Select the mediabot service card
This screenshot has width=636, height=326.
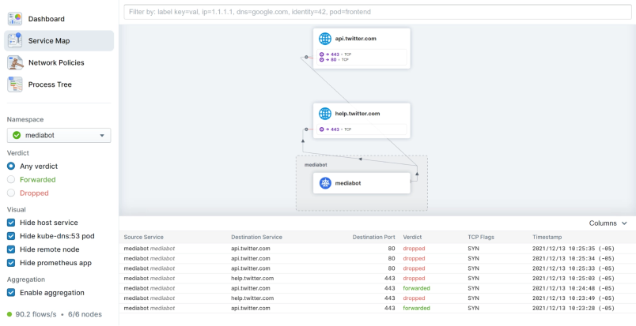click(362, 183)
